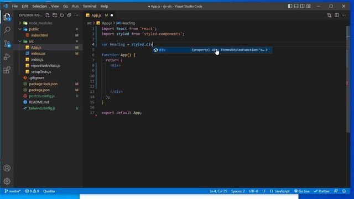This screenshot has height=199, width=354.
Task: Select the App.js editor tab
Action: [97, 15]
